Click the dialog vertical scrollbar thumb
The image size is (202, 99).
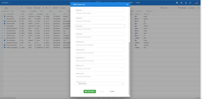coord(129,68)
